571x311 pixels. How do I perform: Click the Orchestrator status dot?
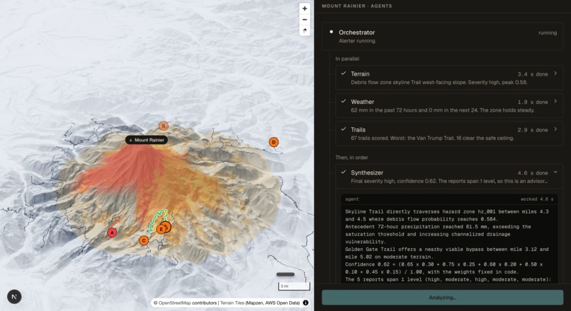[x=331, y=32]
